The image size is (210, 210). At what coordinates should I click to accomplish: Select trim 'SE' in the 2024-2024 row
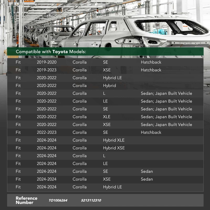pos(106,171)
